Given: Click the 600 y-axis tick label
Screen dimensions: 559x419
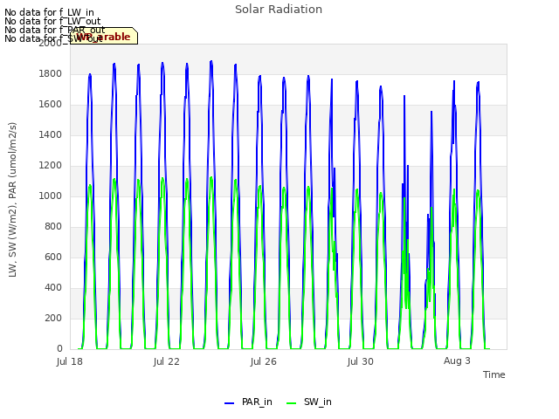Looking at the screenshot, I should 53,257.
